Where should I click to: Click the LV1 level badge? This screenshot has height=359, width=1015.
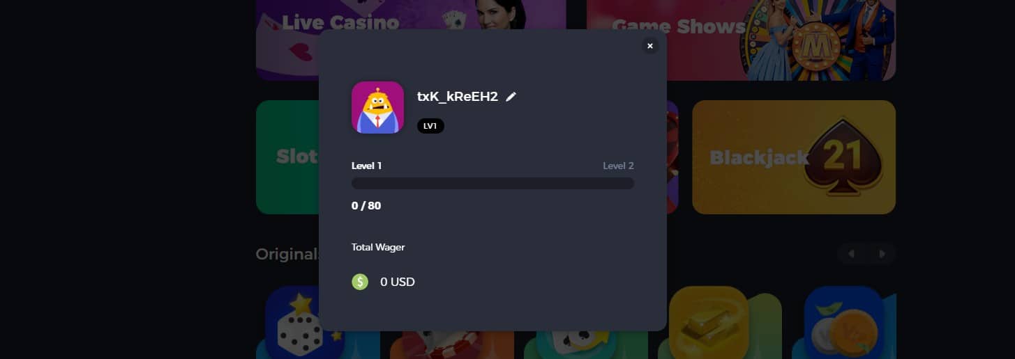tap(430, 126)
